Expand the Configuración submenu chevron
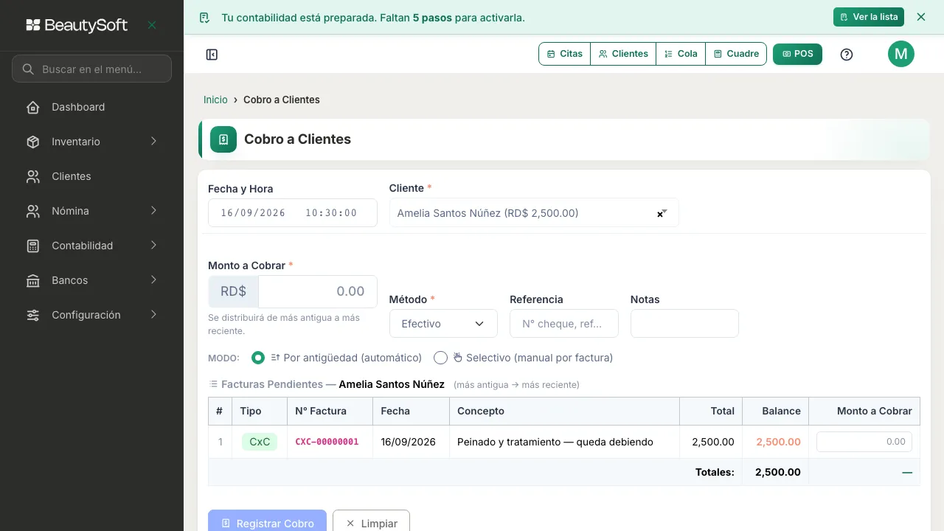This screenshot has height=531, width=944. (x=153, y=314)
